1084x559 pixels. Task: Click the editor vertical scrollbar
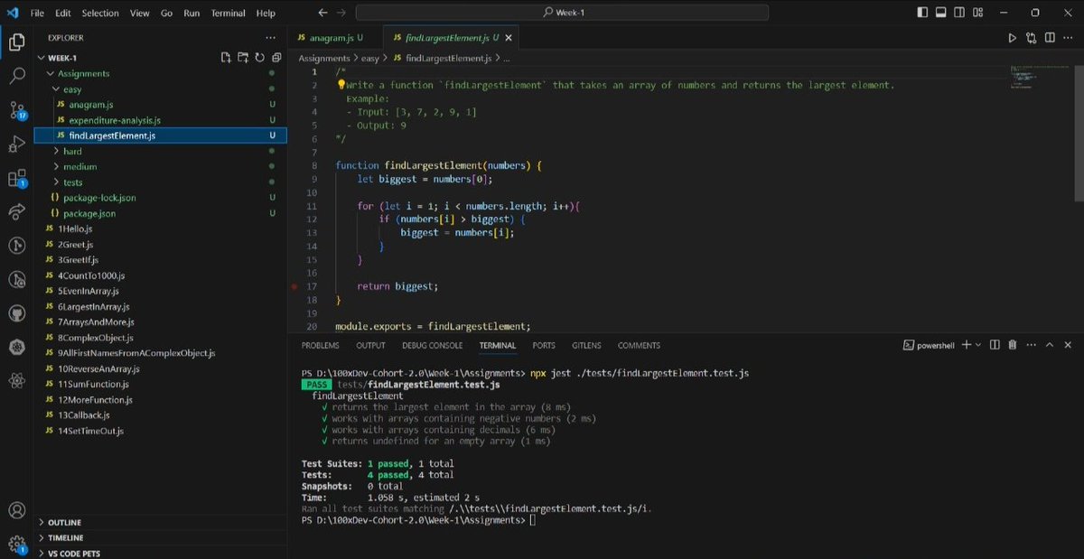pyautogui.click(x=1078, y=134)
